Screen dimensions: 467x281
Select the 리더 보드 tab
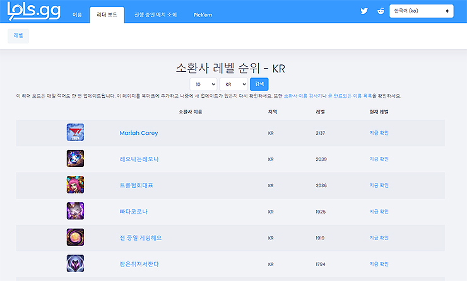pos(107,14)
